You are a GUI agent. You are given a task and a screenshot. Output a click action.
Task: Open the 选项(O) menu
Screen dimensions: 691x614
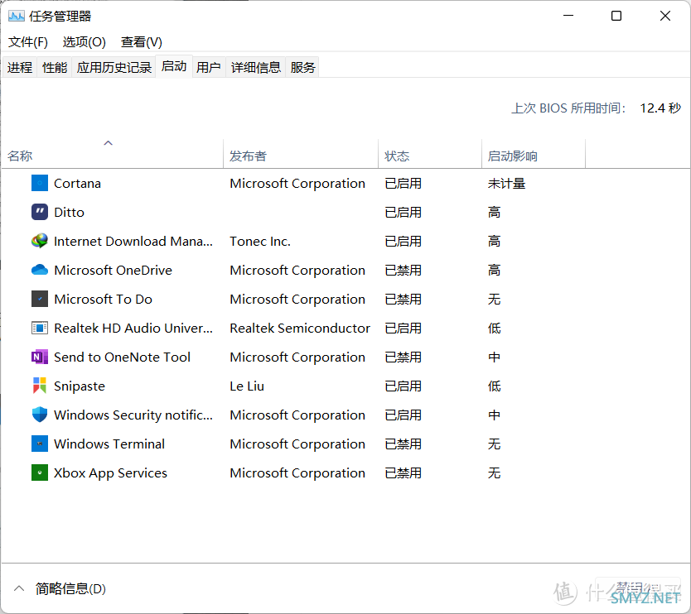85,42
